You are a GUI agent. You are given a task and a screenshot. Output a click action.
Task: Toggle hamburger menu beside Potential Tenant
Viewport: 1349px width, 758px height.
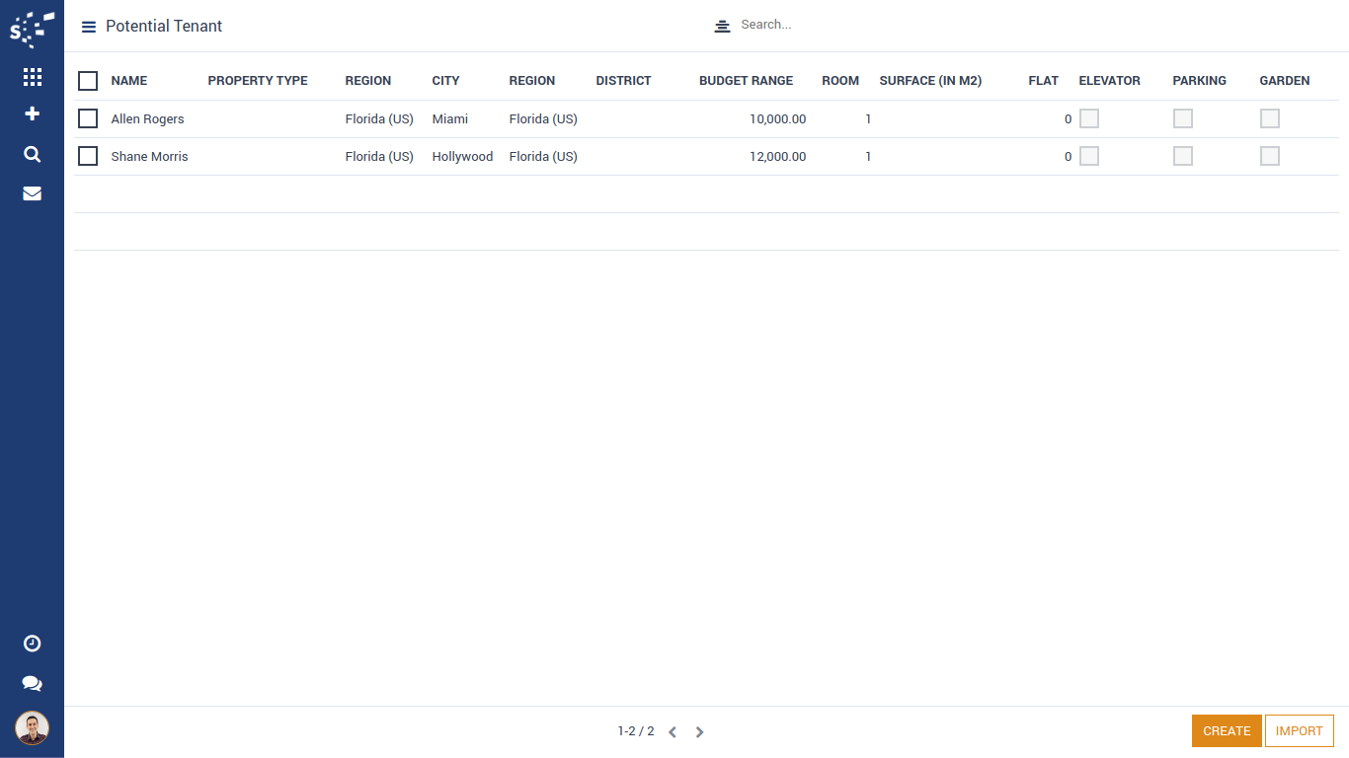point(89,27)
